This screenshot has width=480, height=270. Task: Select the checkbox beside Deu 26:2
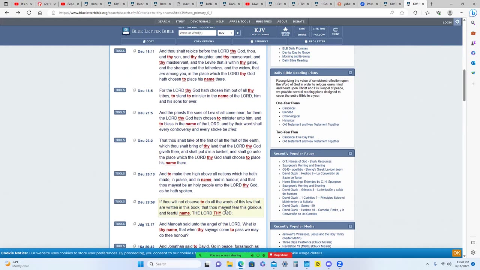coord(135,140)
